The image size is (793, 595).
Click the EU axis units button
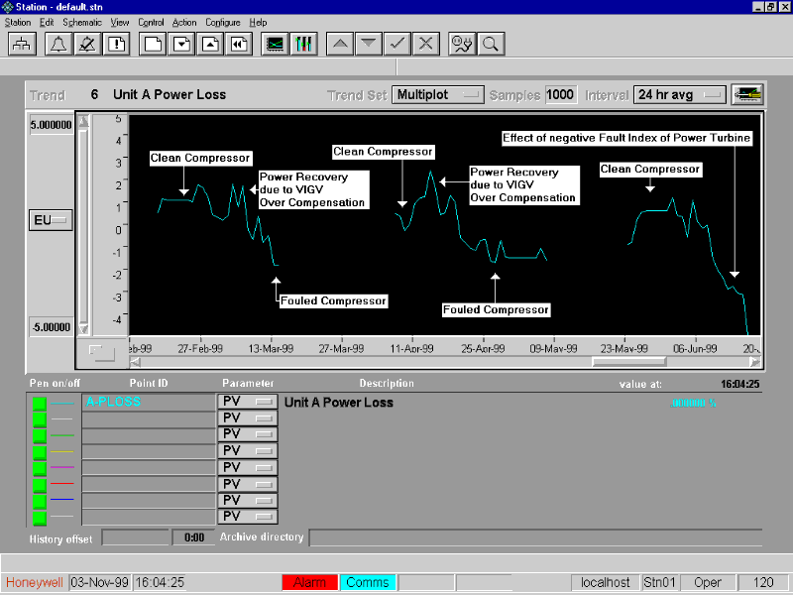(51, 220)
